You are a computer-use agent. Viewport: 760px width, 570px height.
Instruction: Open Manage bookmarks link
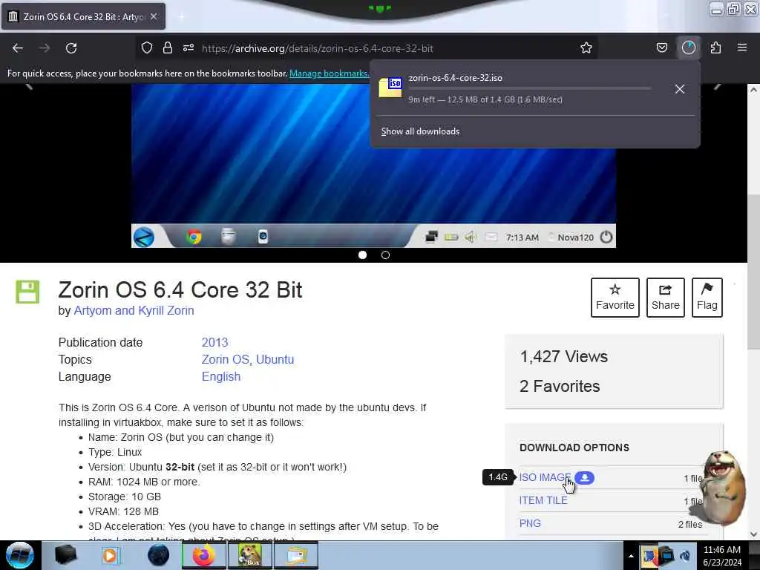329,73
